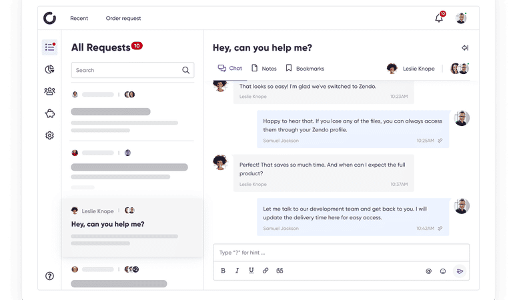The width and height of the screenshot is (517, 300).
Task: Toggle bold formatting in message editor
Action: (x=223, y=271)
